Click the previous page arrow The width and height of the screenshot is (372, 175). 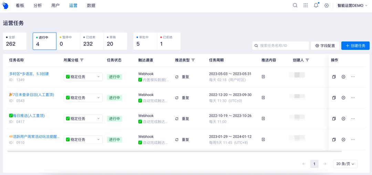point(304,164)
